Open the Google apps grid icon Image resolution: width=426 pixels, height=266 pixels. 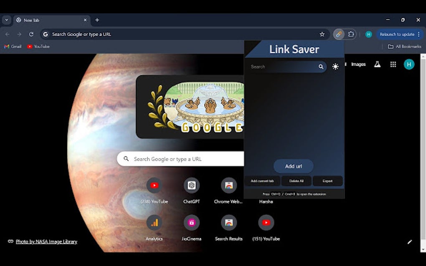tap(393, 64)
